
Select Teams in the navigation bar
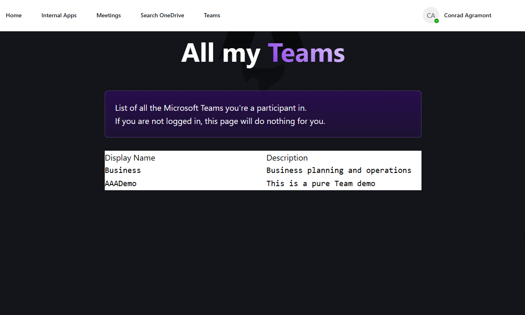[x=212, y=15]
